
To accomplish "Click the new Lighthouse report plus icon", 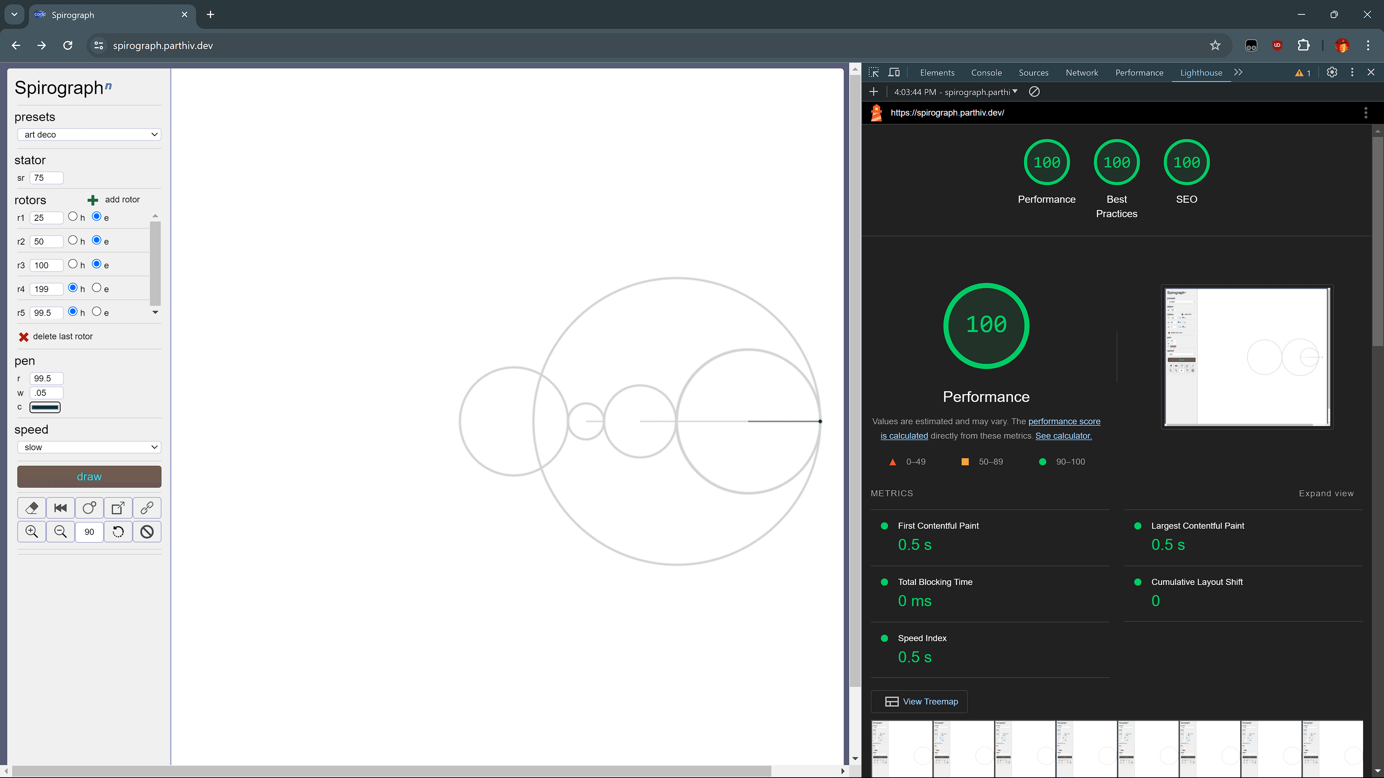I will [874, 92].
